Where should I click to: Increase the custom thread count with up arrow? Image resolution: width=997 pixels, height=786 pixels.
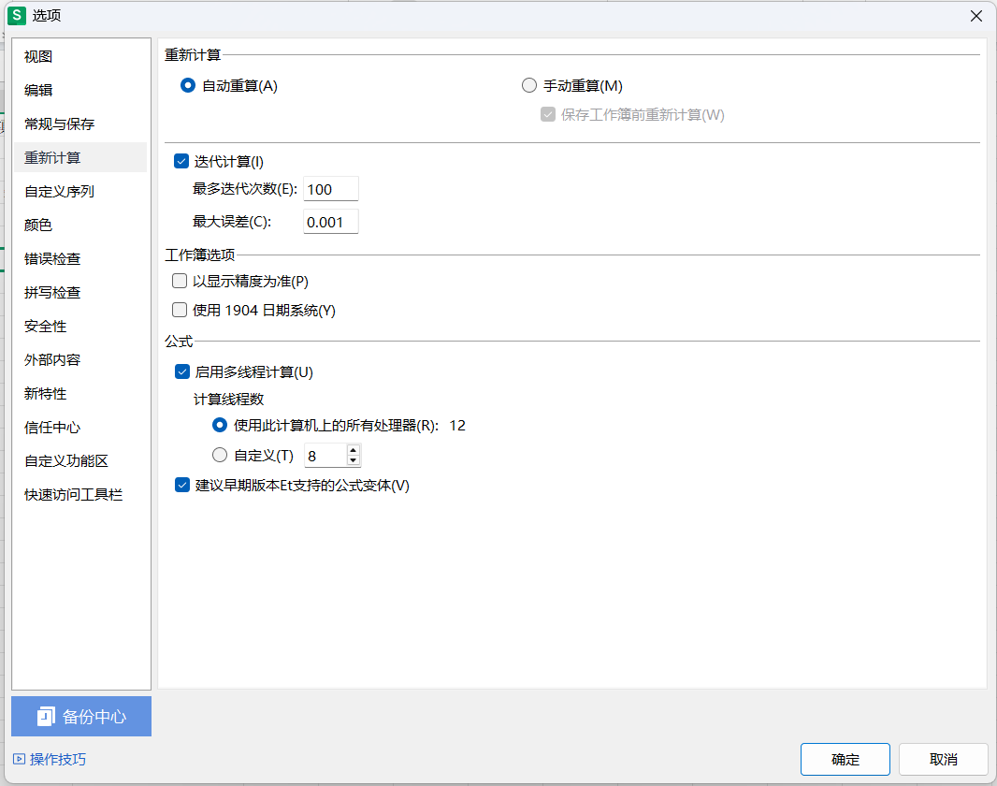click(x=353, y=450)
